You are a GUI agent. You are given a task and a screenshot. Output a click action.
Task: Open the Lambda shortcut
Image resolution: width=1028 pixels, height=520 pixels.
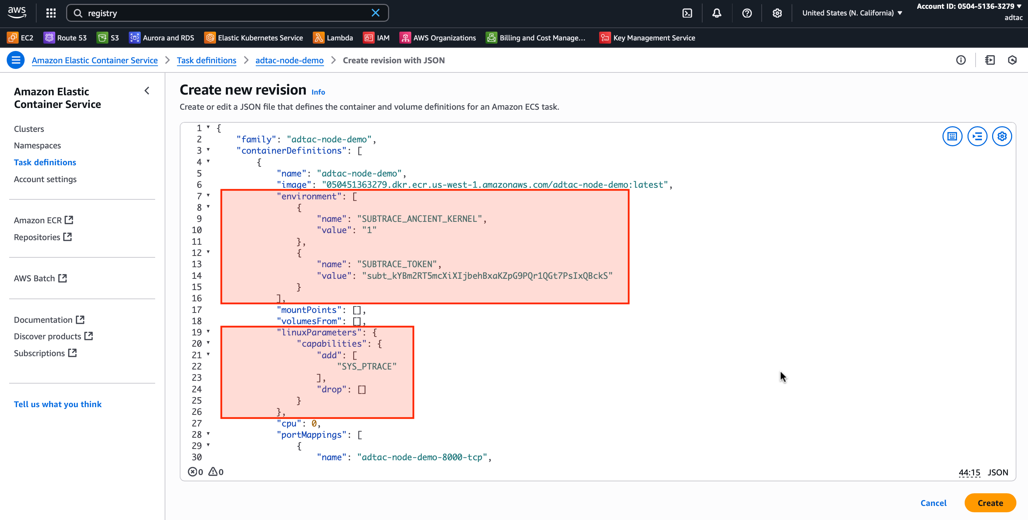pyautogui.click(x=333, y=38)
